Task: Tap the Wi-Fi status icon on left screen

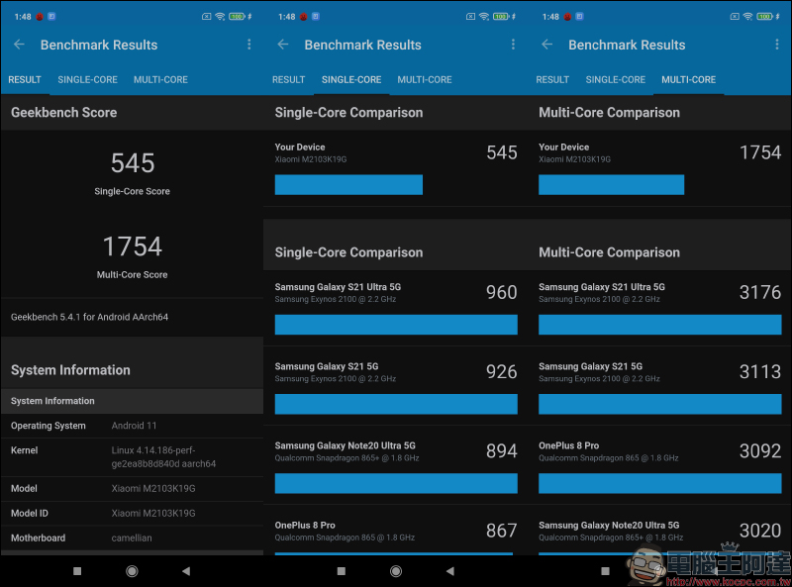Action: tap(220, 17)
